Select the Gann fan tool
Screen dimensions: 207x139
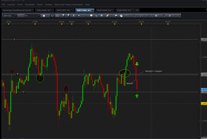point(141,15)
